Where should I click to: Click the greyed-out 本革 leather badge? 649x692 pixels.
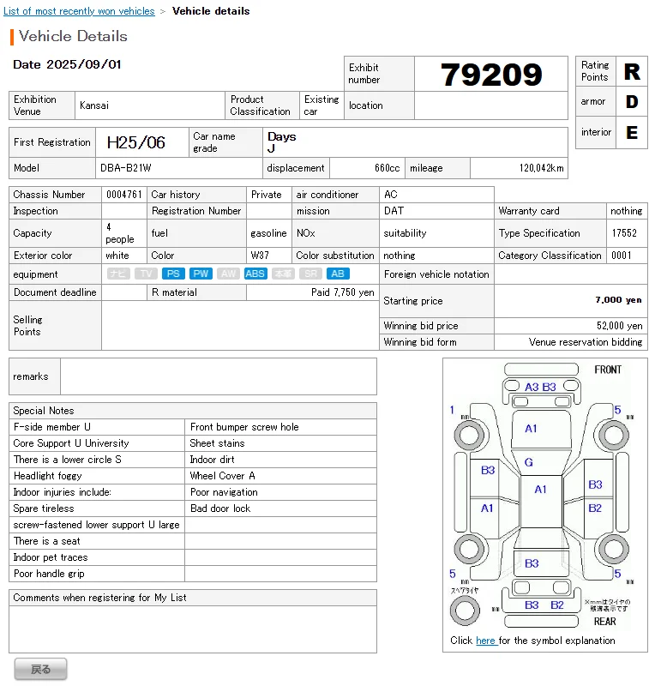click(283, 274)
